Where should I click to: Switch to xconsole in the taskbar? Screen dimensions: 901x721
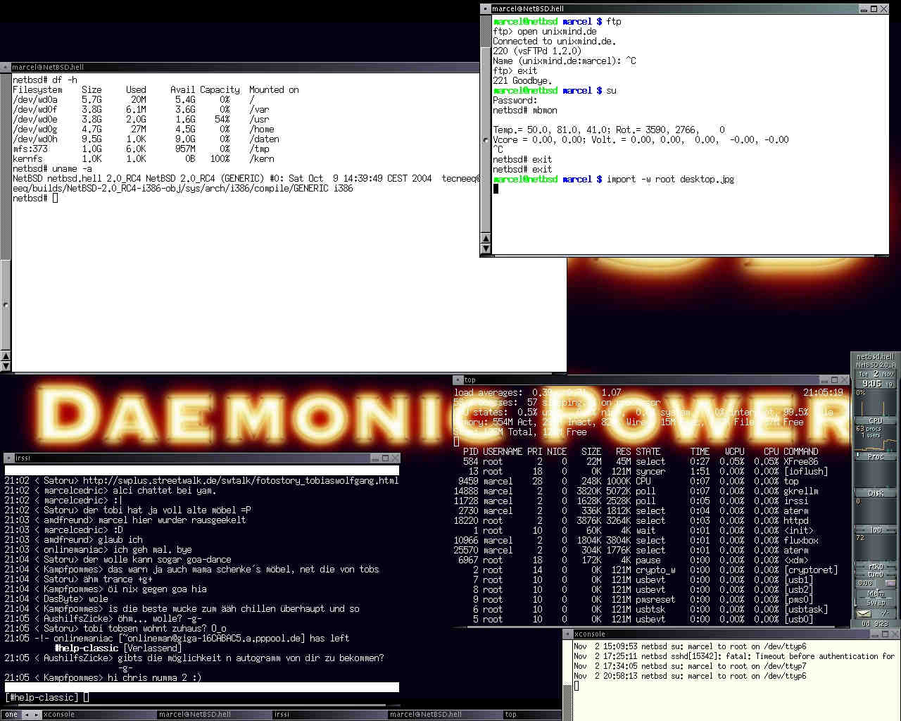(x=99, y=715)
